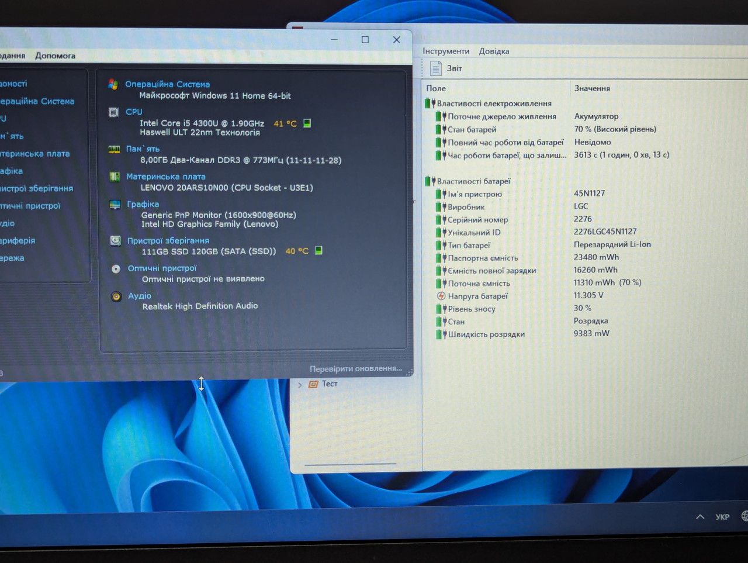Open the Допомога menu in Speccy
Image resolution: width=748 pixels, height=563 pixels.
click(x=55, y=56)
